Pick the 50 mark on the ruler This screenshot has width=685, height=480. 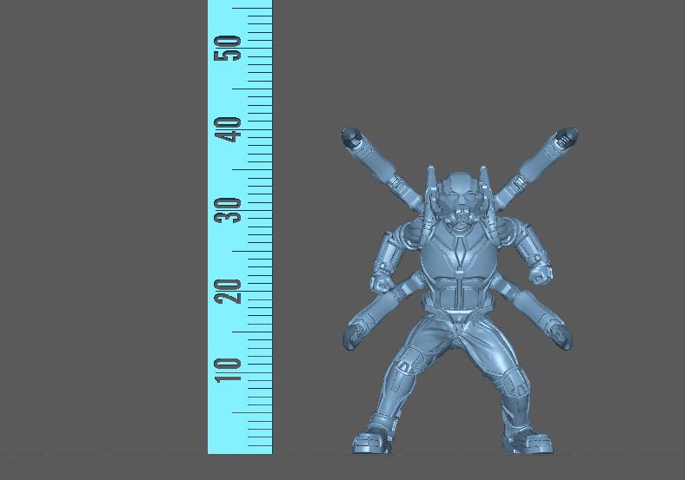point(229,47)
